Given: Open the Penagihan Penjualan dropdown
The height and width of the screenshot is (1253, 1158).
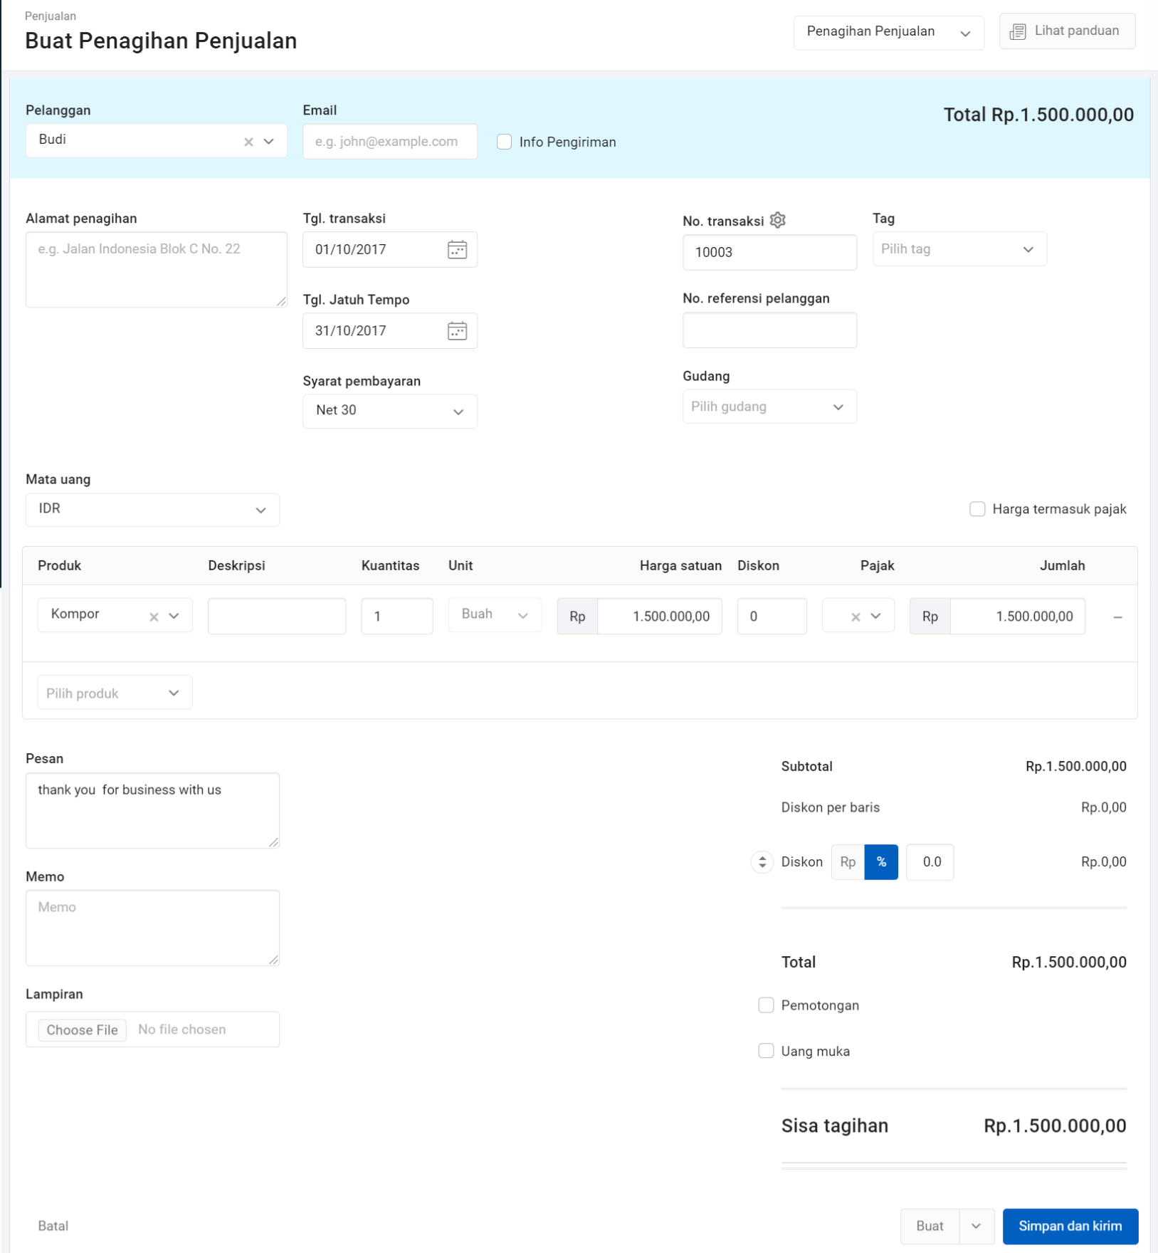Looking at the screenshot, I should (x=889, y=32).
